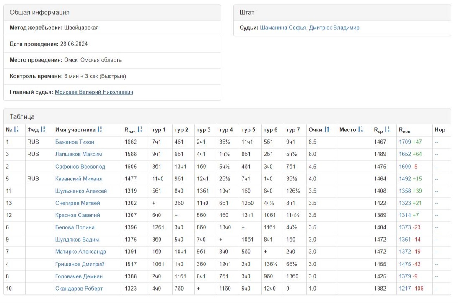
Task: Click the Шульженко Алексей link
Action: 81,191
